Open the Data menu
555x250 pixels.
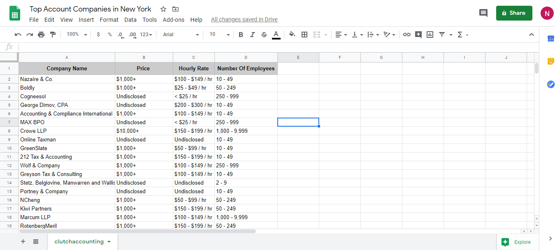tap(130, 20)
